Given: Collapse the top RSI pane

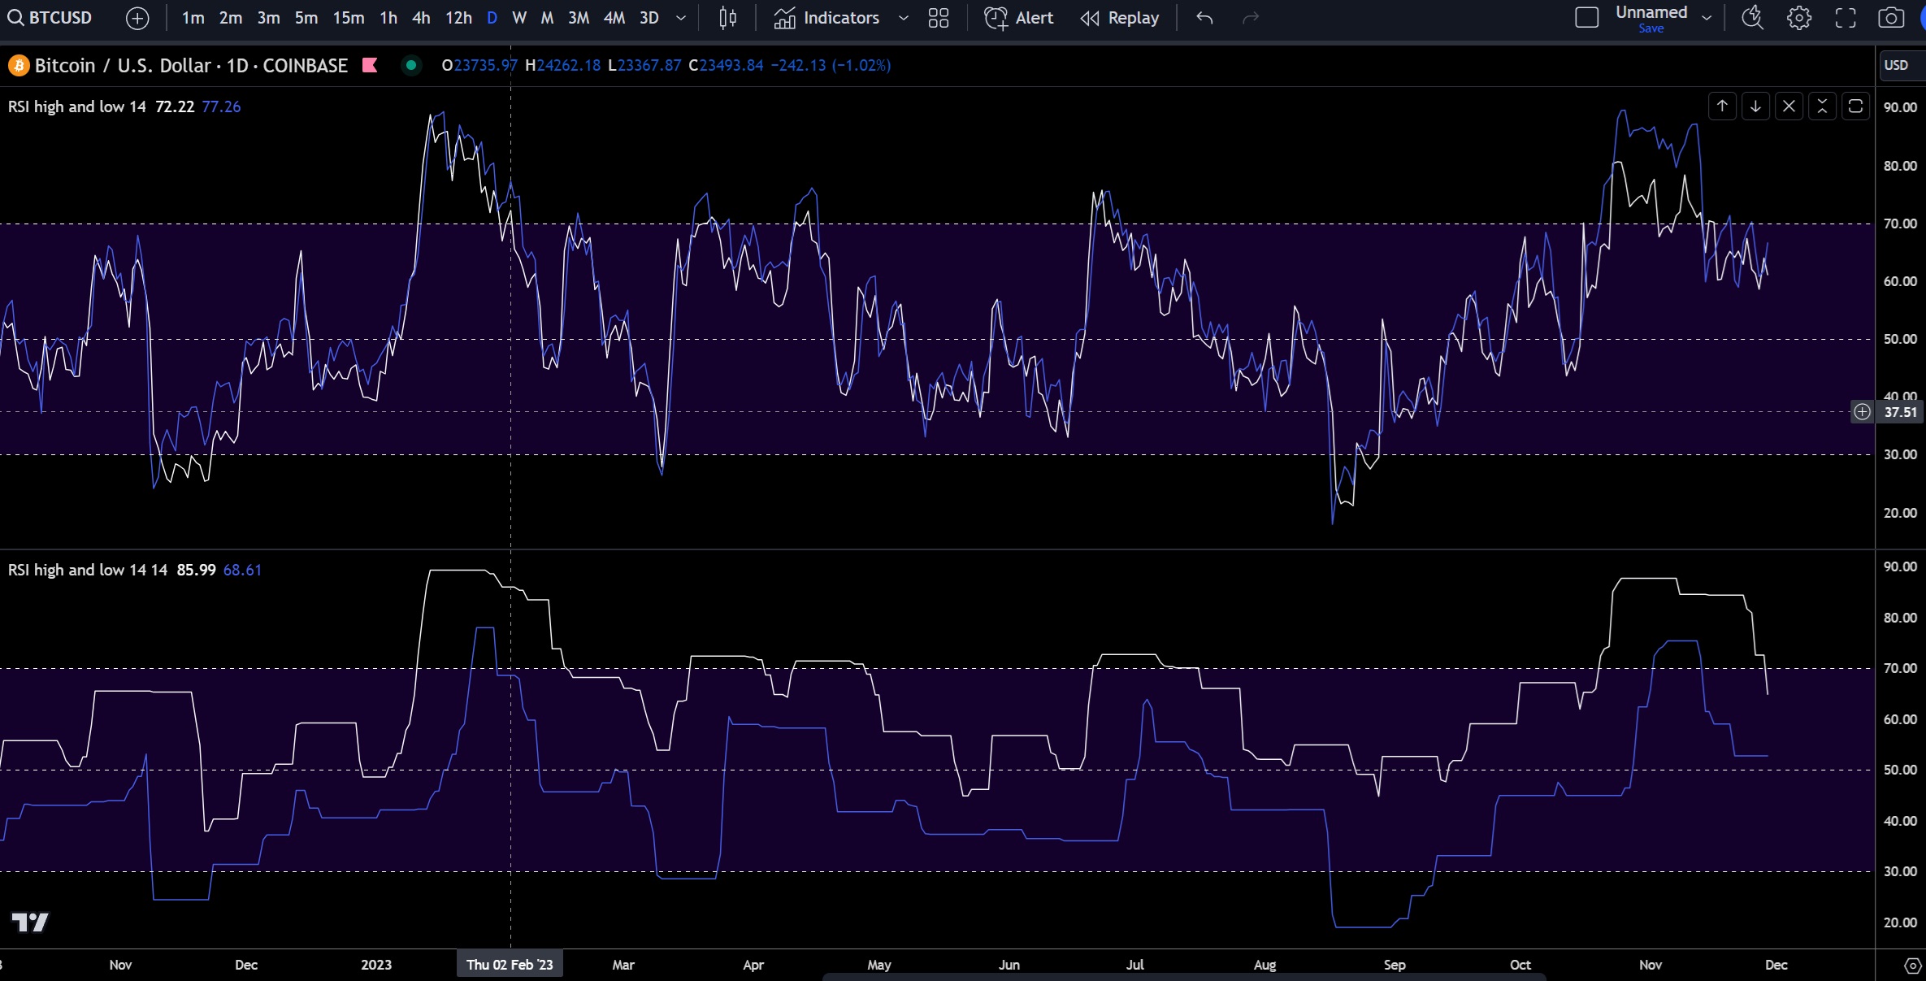Looking at the screenshot, I should pyautogui.click(x=1822, y=106).
